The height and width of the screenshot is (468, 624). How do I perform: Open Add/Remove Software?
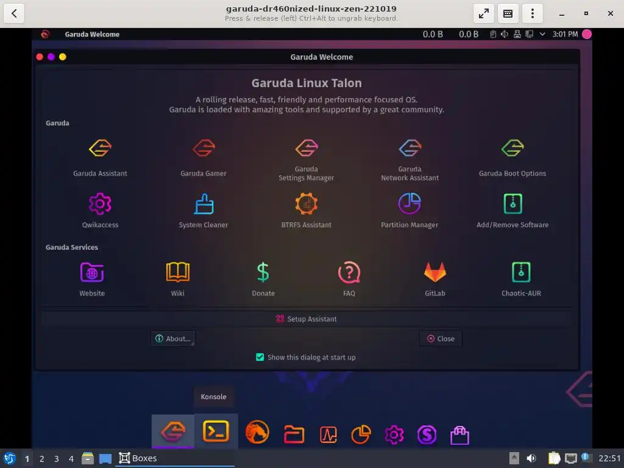[512, 210]
